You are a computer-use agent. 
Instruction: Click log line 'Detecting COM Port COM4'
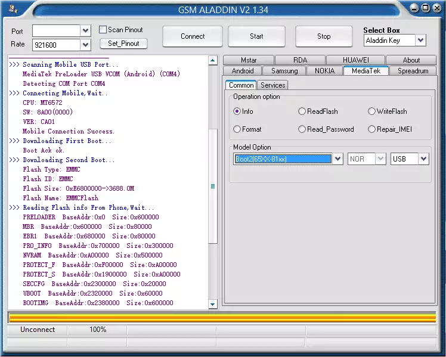[64, 83]
